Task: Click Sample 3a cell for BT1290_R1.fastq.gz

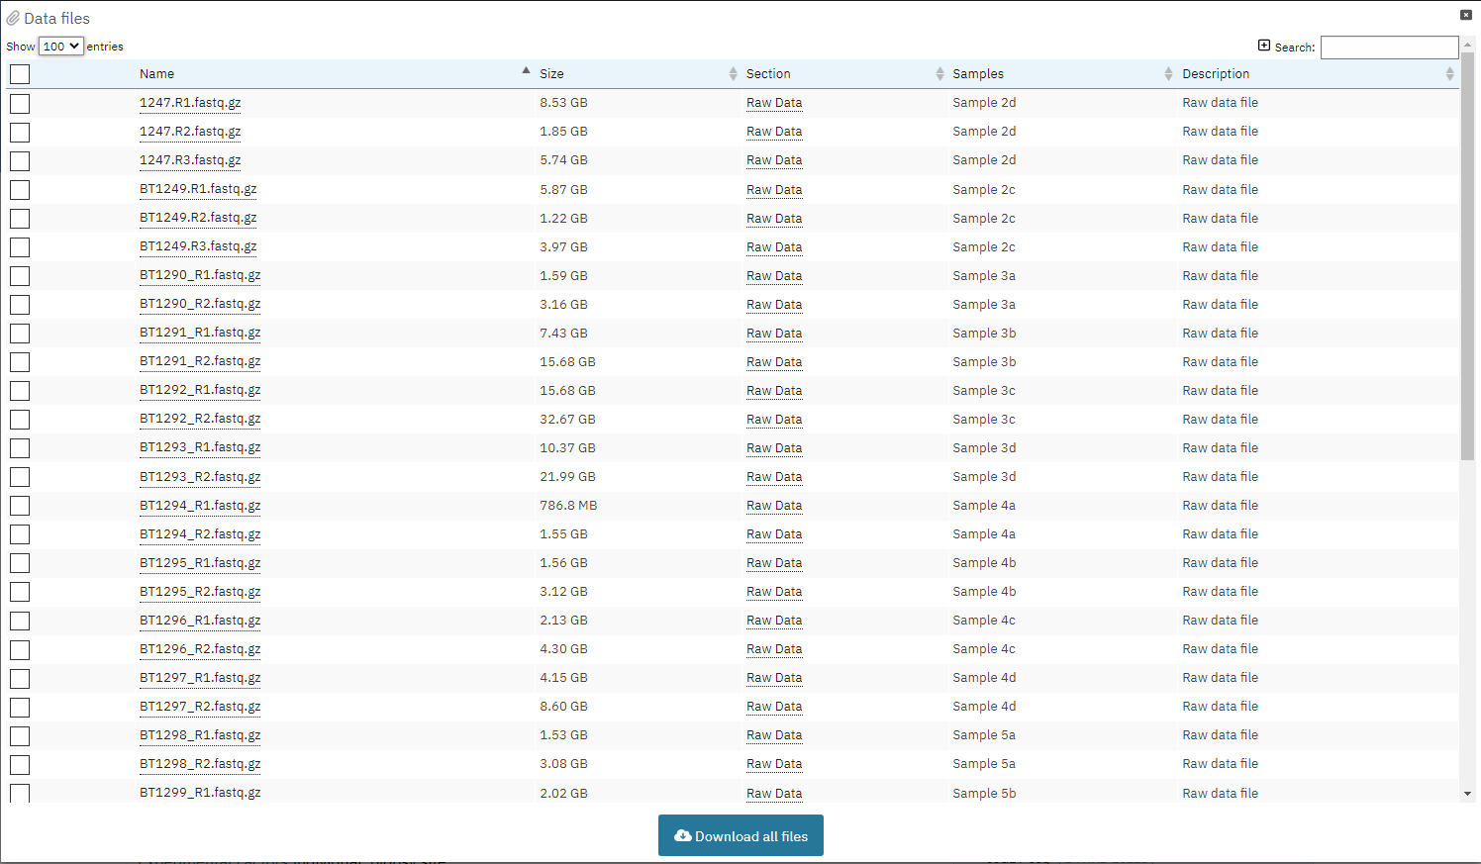Action: tap(984, 276)
